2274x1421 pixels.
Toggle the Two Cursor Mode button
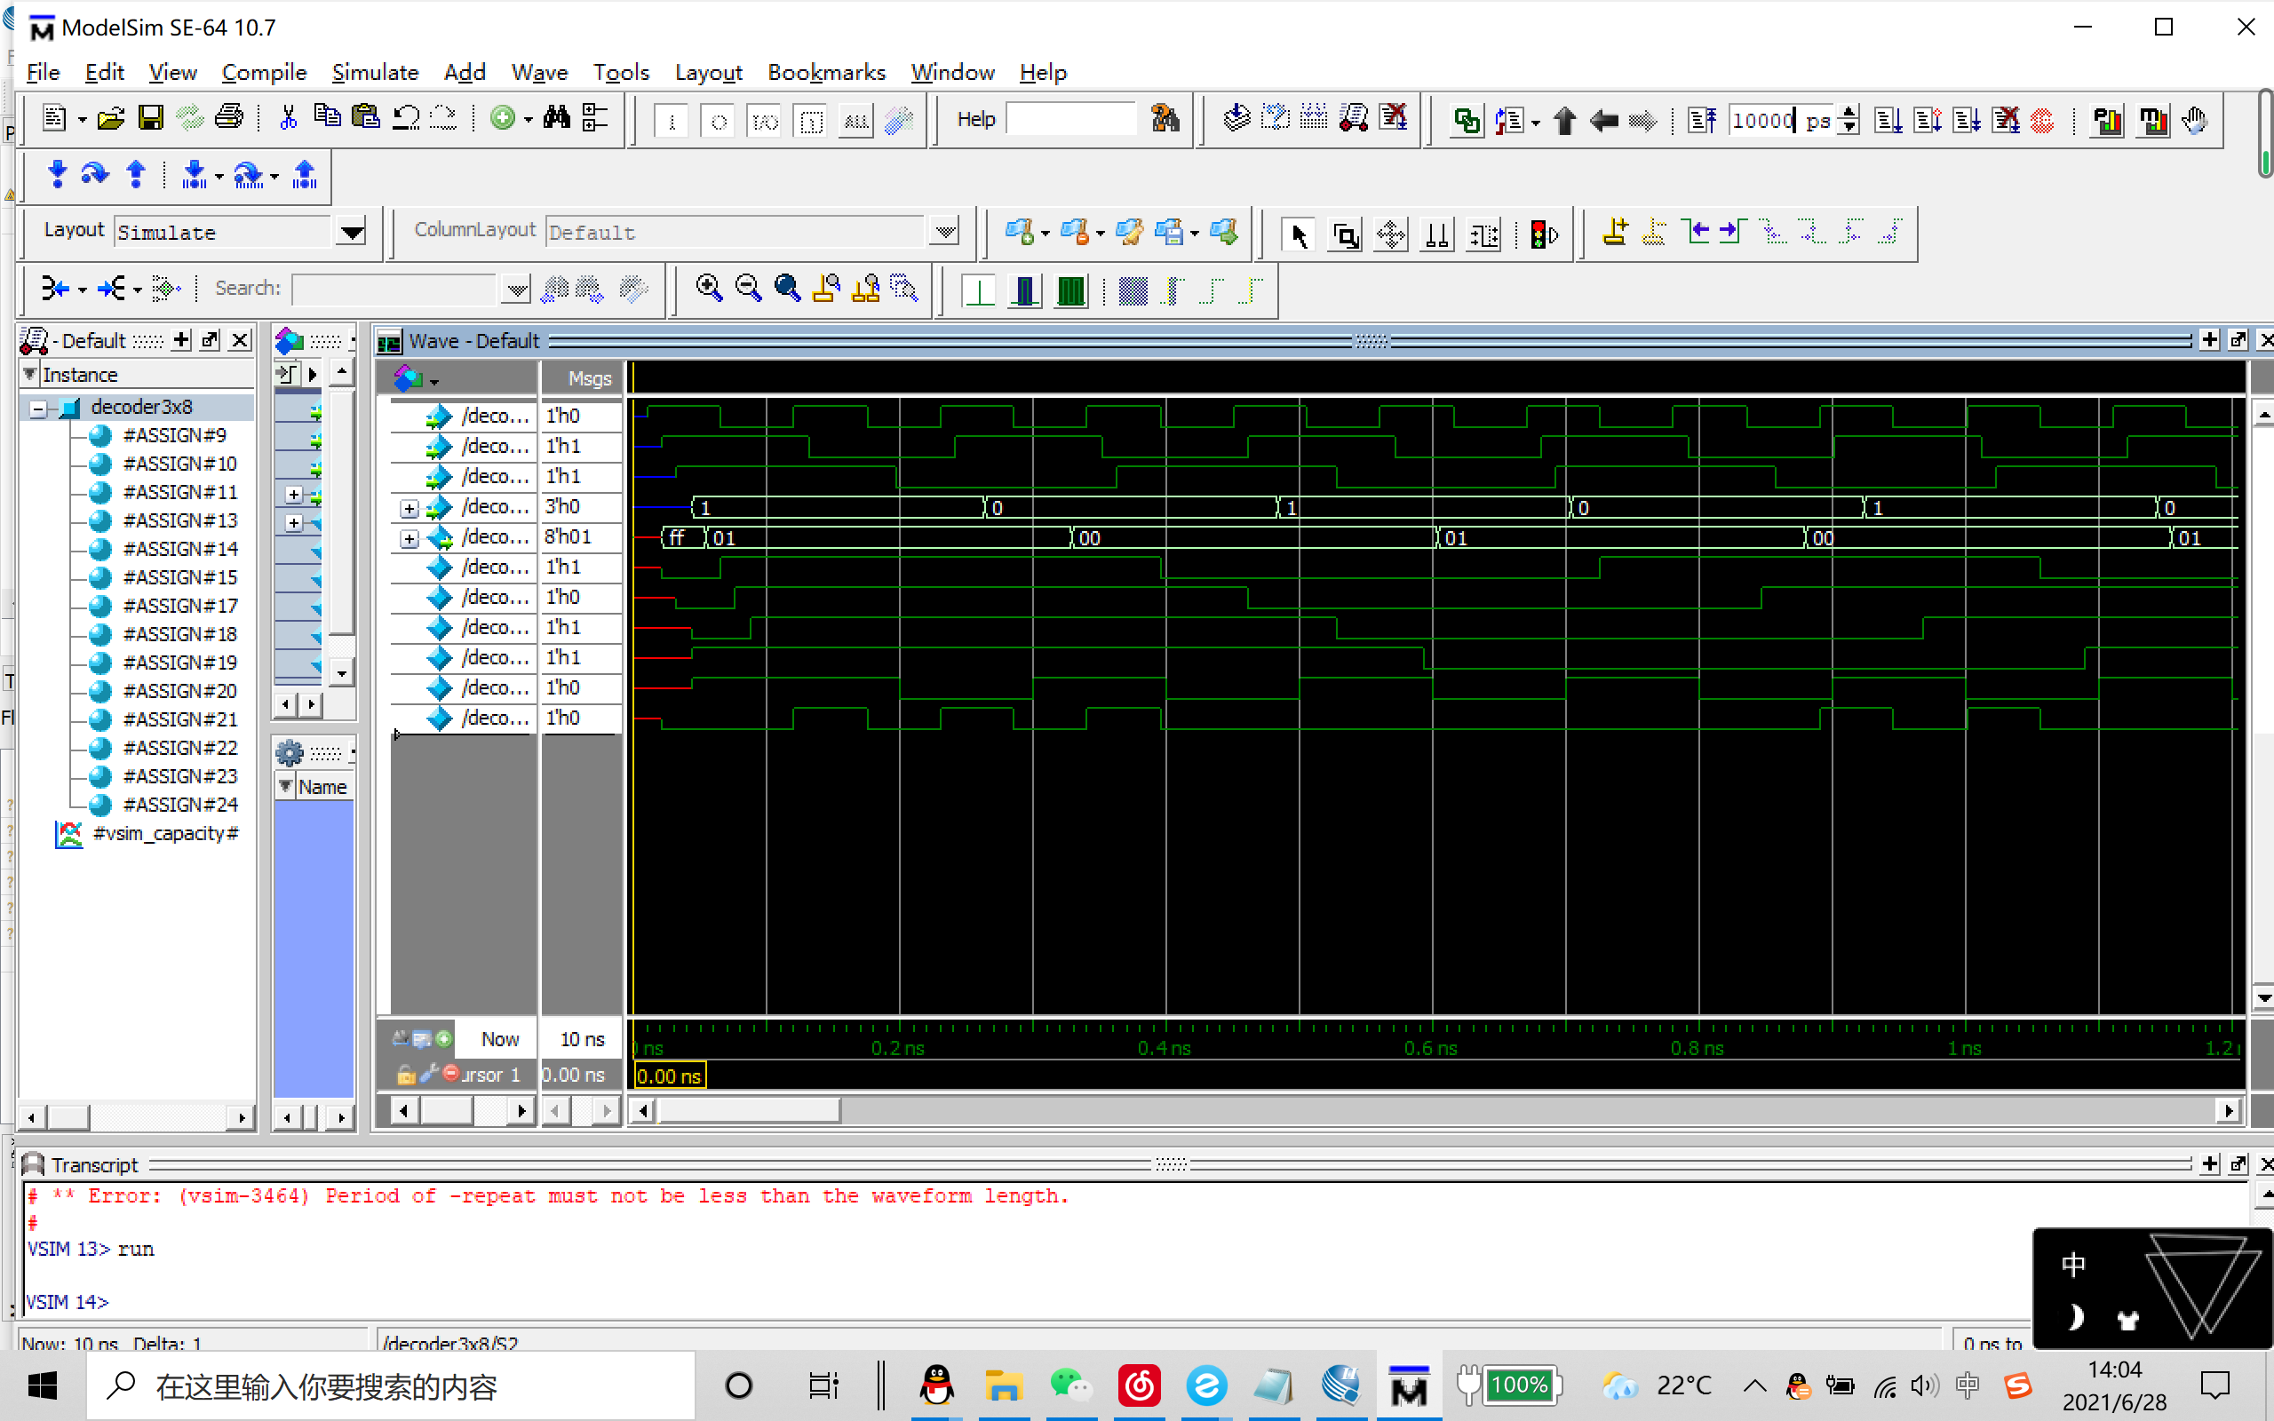point(1436,234)
